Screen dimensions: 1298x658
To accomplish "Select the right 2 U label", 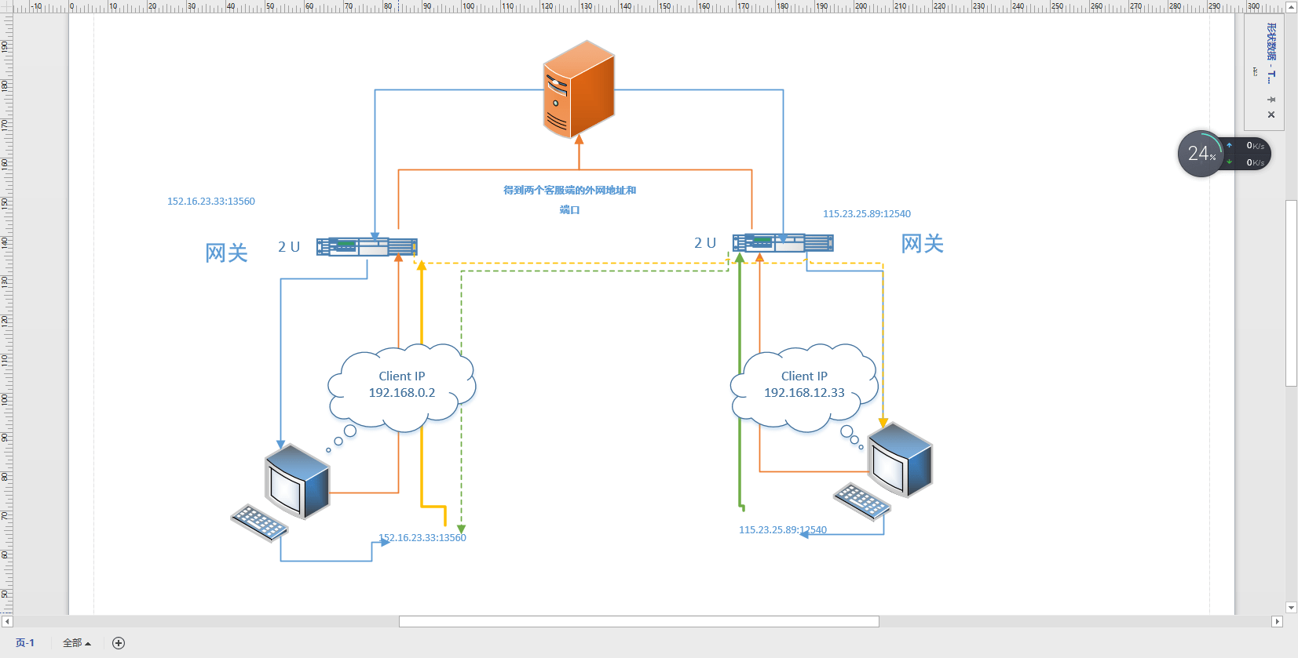I will pyautogui.click(x=705, y=243).
